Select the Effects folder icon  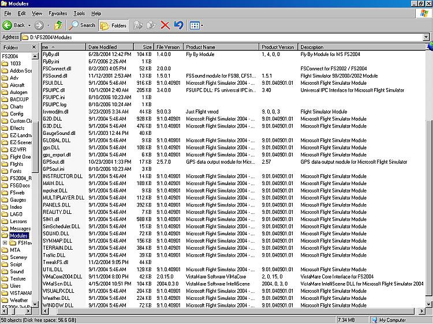pos(5,128)
